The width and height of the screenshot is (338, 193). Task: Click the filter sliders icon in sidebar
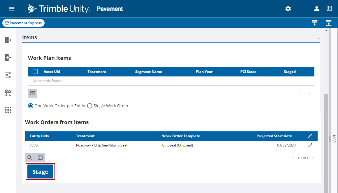click(x=8, y=75)
